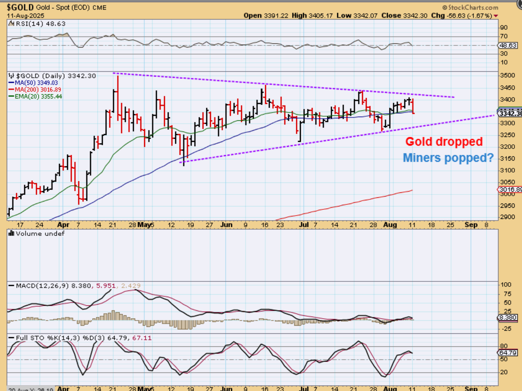The width and height of the screenshot is (522, 391).
Task: Click the red MA(200) legend swatch
Action: tap(11, 89)
